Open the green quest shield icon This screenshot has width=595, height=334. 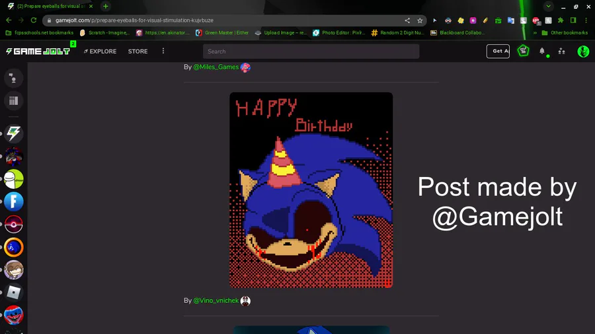click(524, 51)
